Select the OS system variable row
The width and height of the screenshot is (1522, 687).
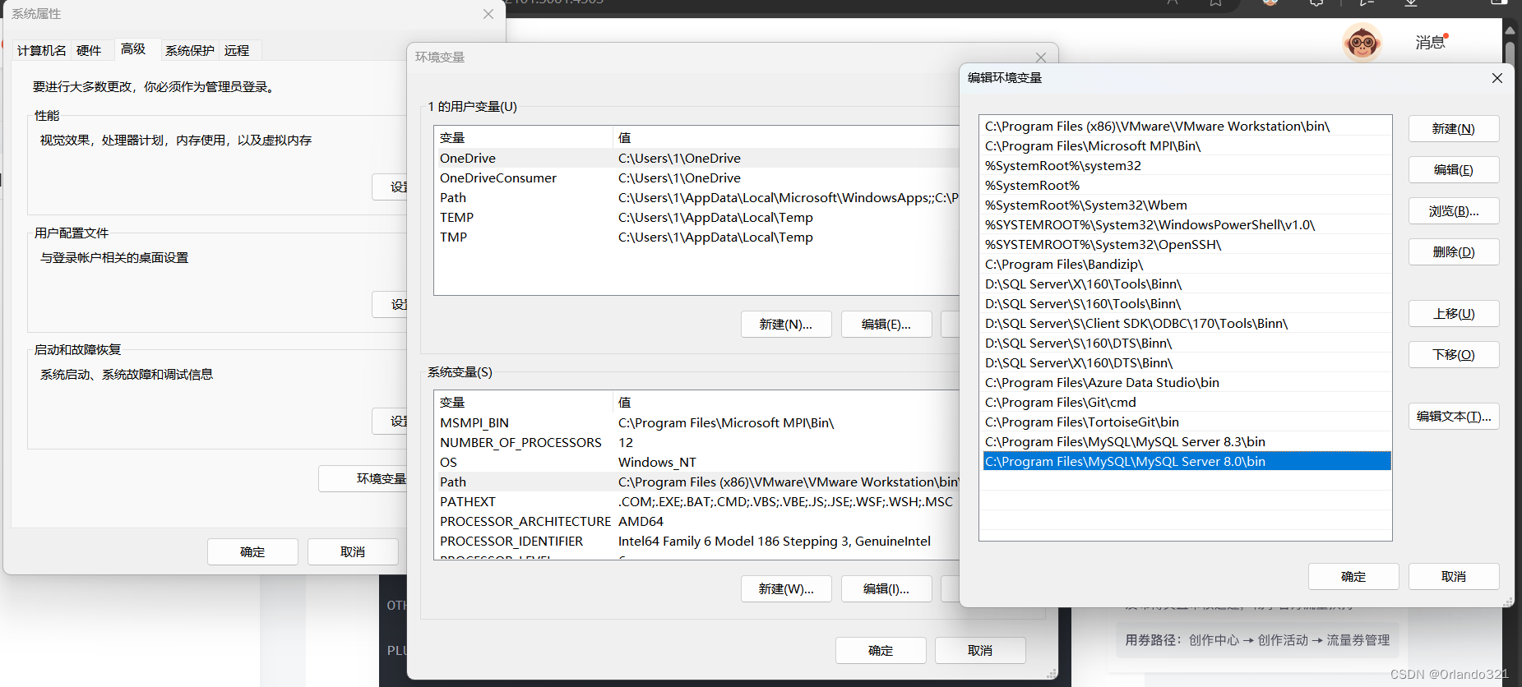697,462
